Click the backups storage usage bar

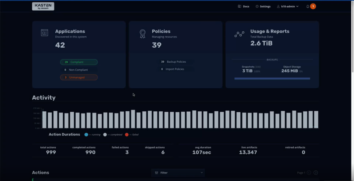click(x=272, y=79)
